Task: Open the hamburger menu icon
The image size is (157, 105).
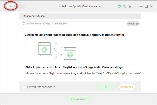Action: [x=136, y=6]
